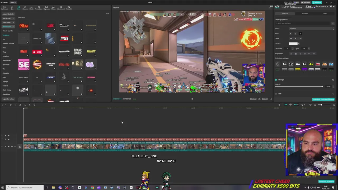Open the Police font Système dropdown

[312, 28]
